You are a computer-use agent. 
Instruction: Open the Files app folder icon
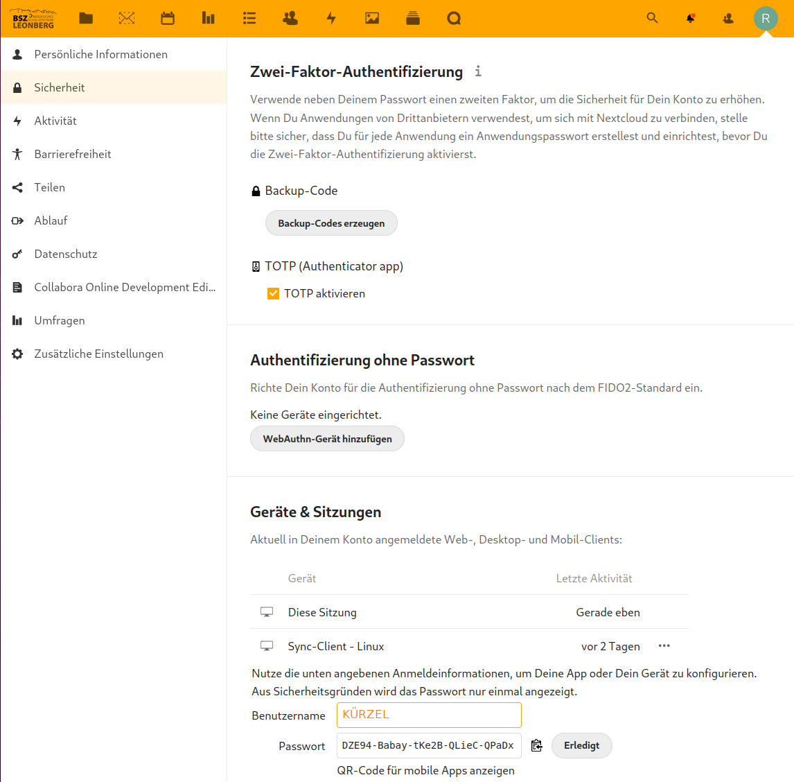click(x=86, y=19)
